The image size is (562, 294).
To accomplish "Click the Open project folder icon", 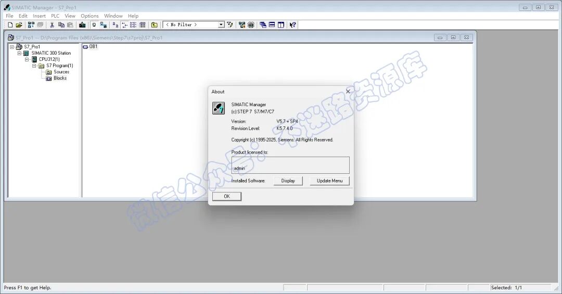I will [x=19, y=25].
